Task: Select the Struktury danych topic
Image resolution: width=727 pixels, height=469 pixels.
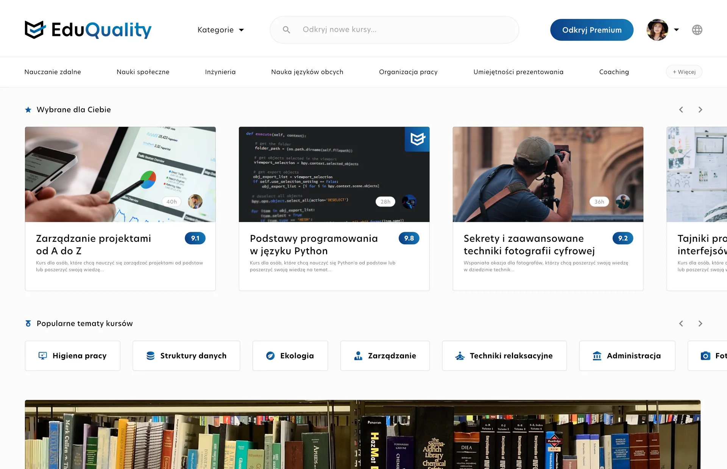Action: coord(186,356)
